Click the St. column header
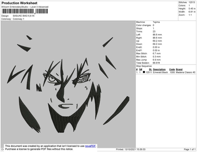 (x=150, y=69)
